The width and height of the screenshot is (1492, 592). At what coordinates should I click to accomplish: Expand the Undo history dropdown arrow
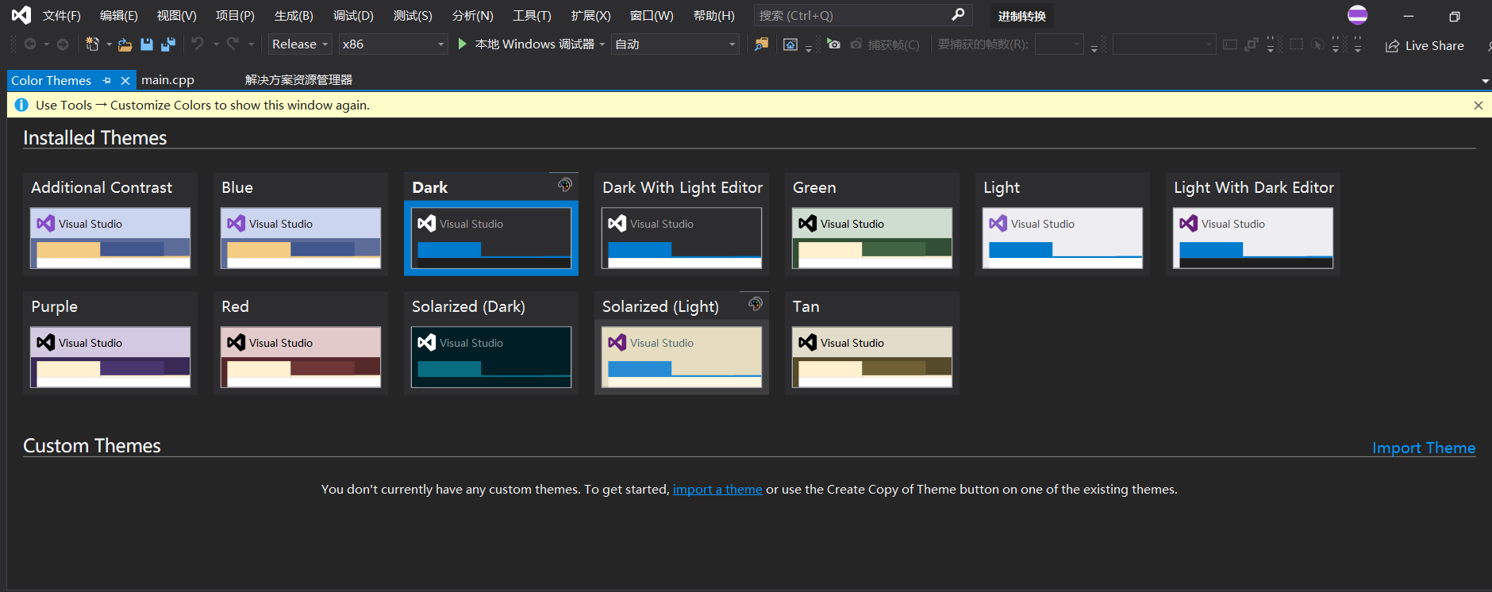point(216,44)
